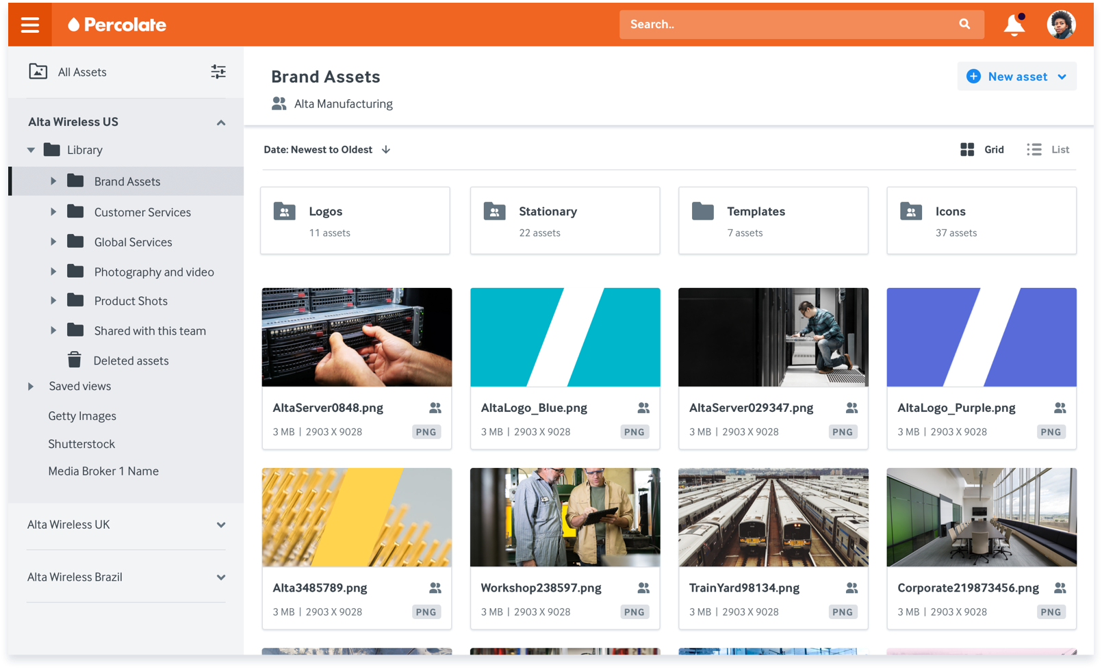Image resolution: width=1102 pixels, height=669 pixels.
Task: Click the Alta Manufacturing team icon
Action: (x=279, y=104)
